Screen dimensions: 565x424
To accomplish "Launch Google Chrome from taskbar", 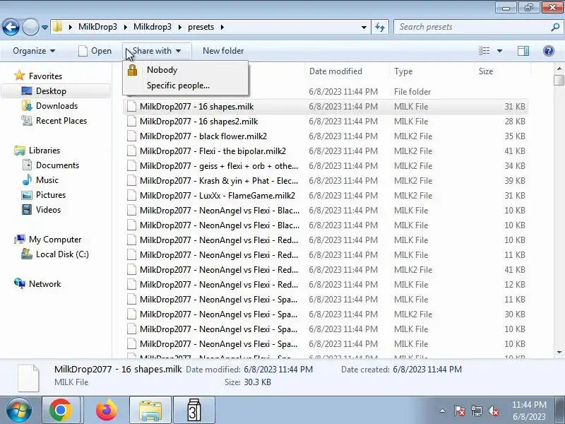I will 61,411.
